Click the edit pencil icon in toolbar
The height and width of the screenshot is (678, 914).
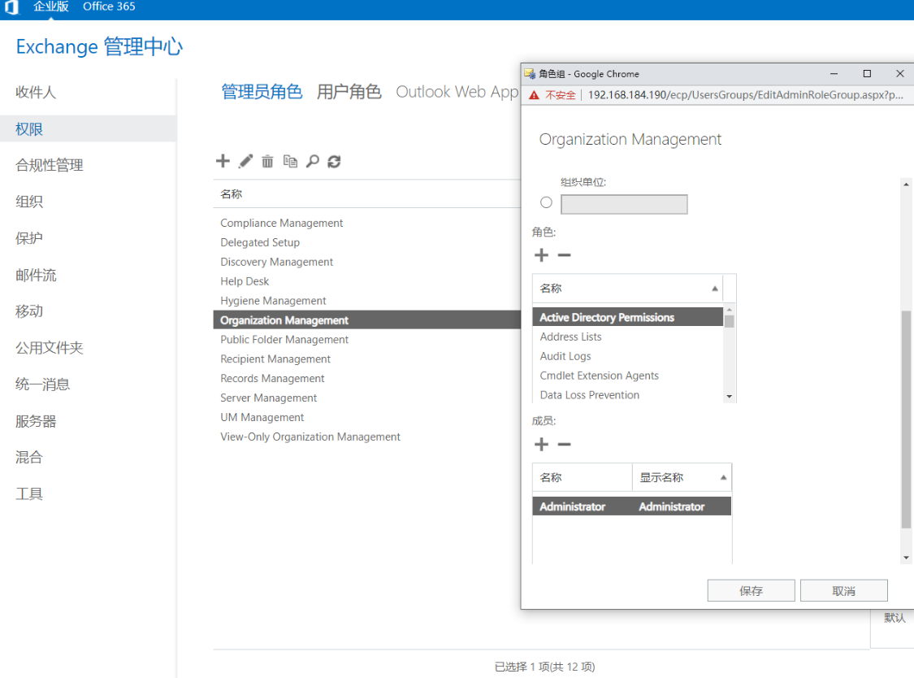(245, 161)
